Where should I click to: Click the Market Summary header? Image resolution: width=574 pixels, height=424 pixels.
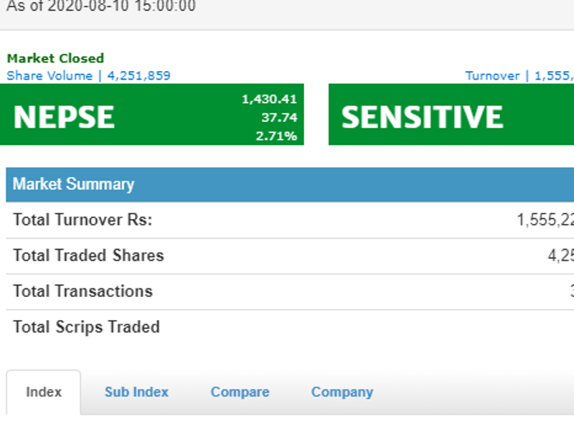(x=290, y=184)
